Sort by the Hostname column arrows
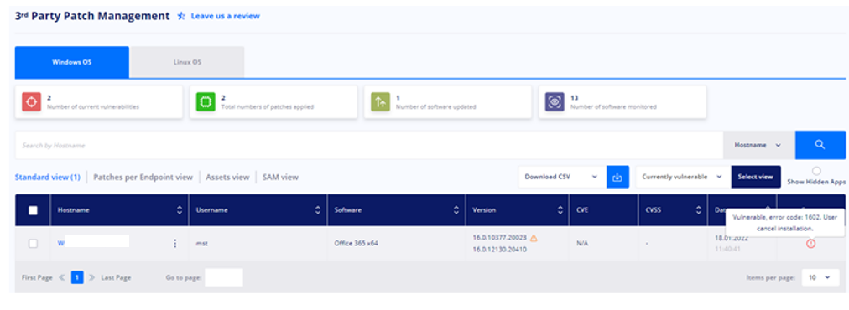The height and width of the screenshot is (310, 849). tap(180, 210)
